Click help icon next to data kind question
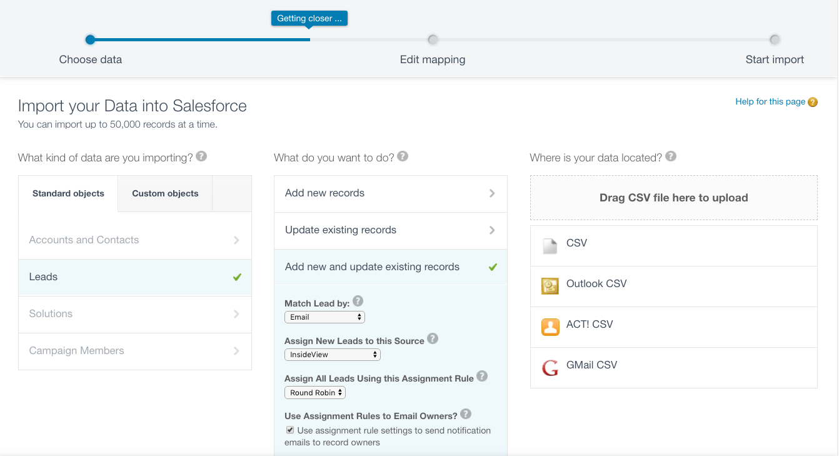This screenshot has width=839, height=456. (x=201, y=156)
